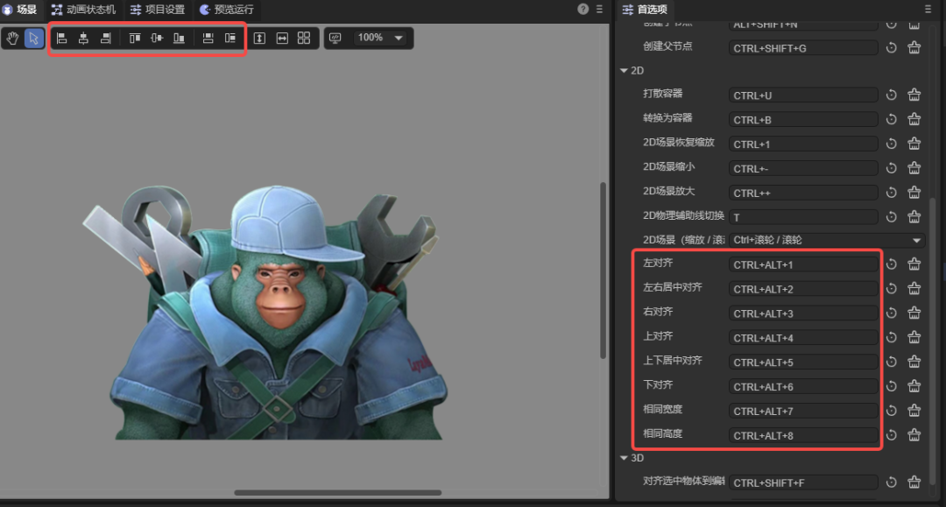Click the 2D场景缩小 label
Image resolution: width=946 pixels, height=507 pixels.
(x=668, y=166)
